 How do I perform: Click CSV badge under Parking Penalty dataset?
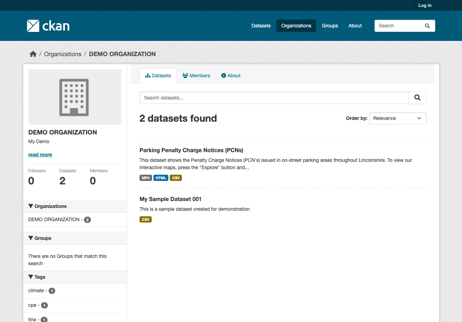[176, 178]
